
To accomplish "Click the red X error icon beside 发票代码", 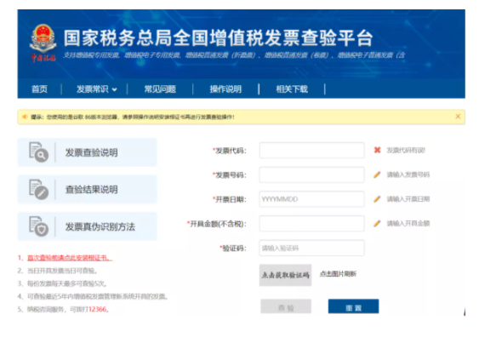I will [x=377, y=150].
